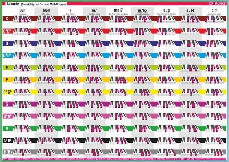
Task: Click the 'm7' column header
Action: (94, 10)
